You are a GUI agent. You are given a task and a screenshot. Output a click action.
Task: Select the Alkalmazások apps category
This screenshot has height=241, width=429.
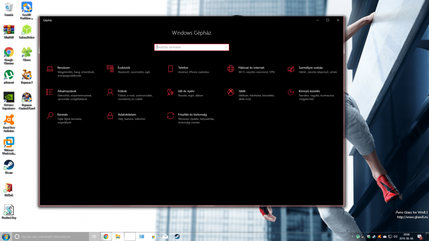(x=66, y=91)
